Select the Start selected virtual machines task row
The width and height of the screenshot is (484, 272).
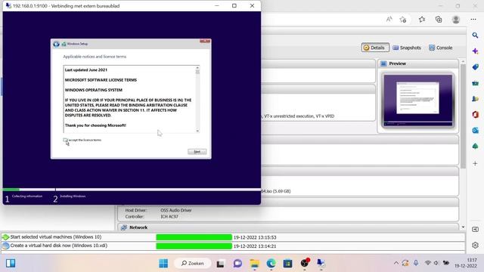point(233,237)
